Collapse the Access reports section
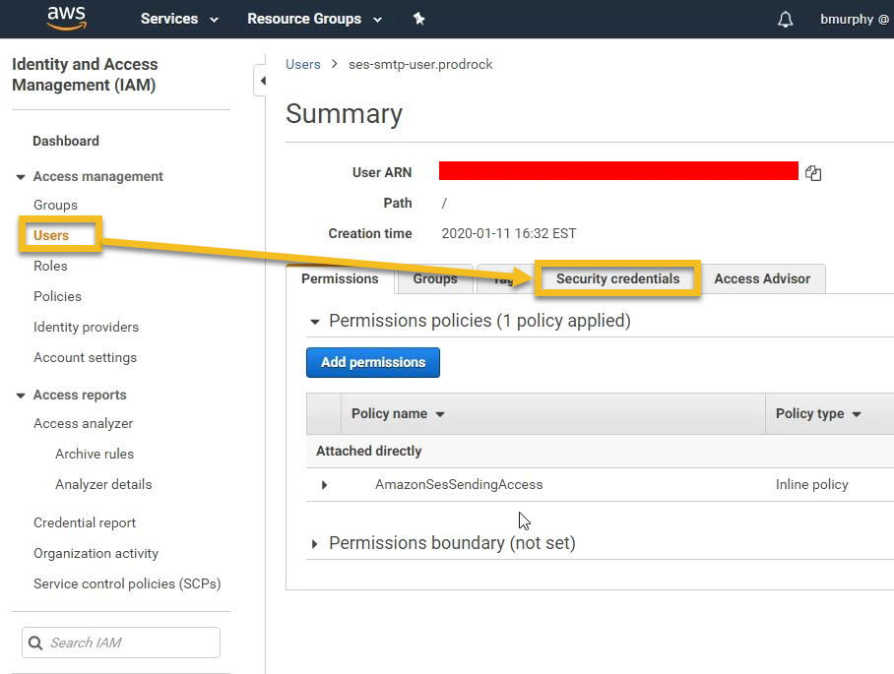The height and width of the screenshot is (674, 894). tap(21, 396)
